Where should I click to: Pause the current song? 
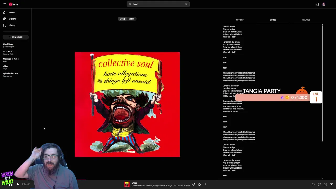(11, 184)
